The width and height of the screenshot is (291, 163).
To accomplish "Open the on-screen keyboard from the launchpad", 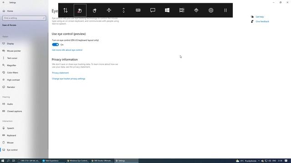I will coord(138,10).
